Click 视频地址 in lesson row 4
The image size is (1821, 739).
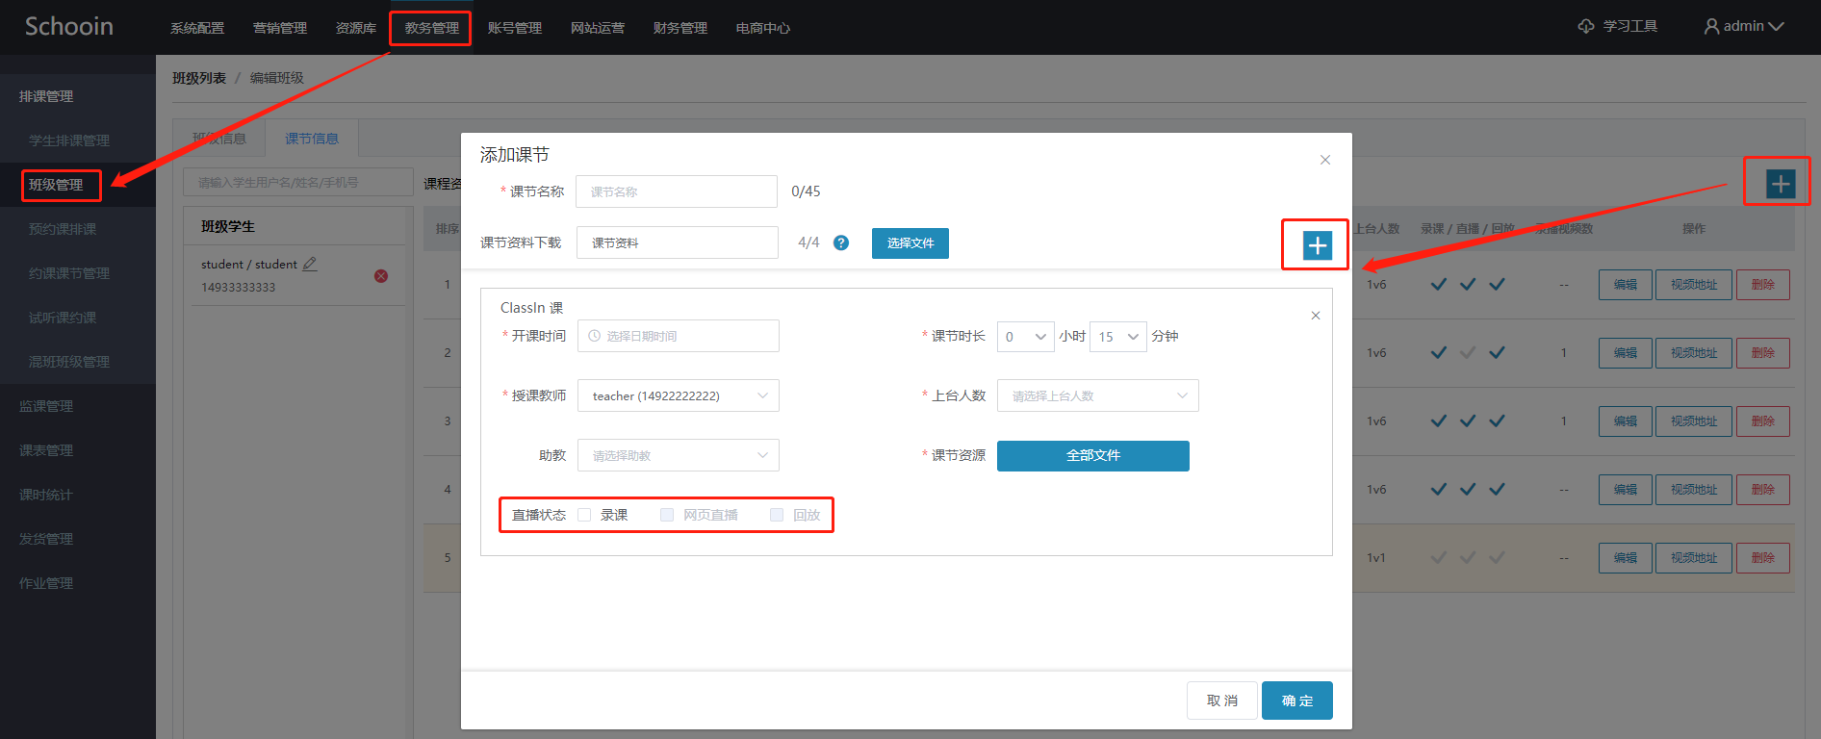[x=1694, y=490]
